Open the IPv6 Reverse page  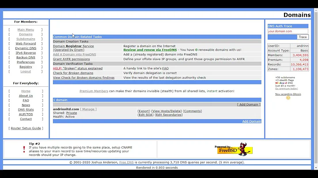tap(26, 53)
